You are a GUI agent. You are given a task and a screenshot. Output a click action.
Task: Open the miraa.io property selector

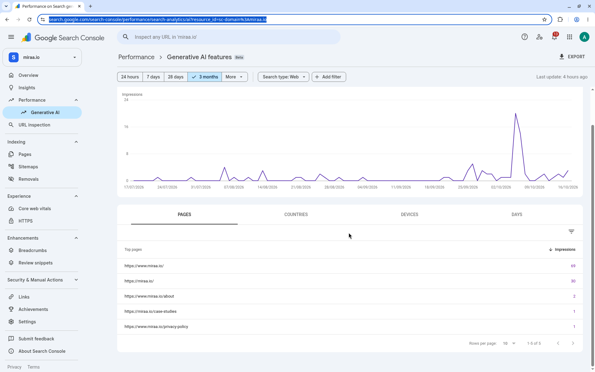pos(42,57)
